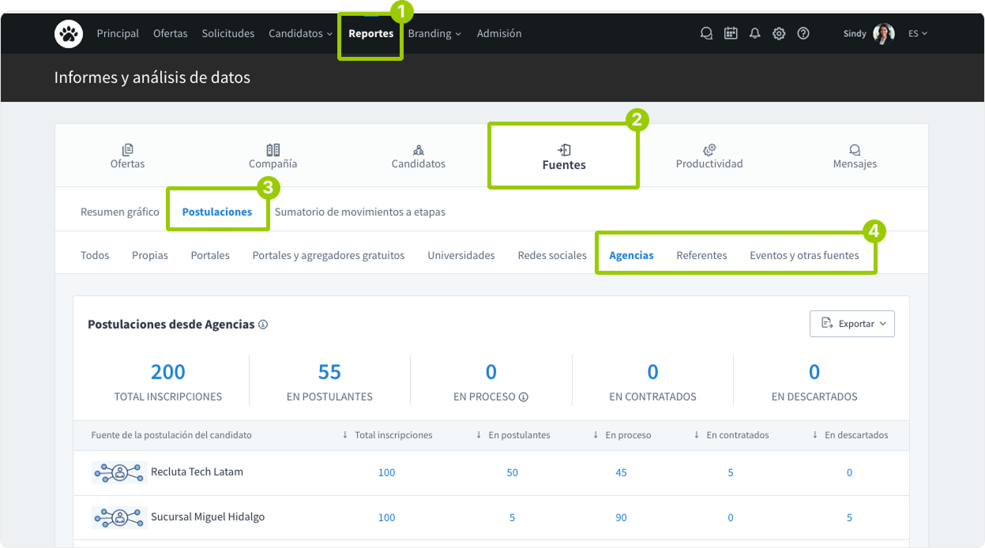Open the ES language selector

[x=917, y=34]
